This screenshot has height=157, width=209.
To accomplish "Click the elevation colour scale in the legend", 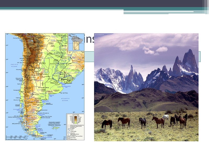I will click(x=76, y=120).
